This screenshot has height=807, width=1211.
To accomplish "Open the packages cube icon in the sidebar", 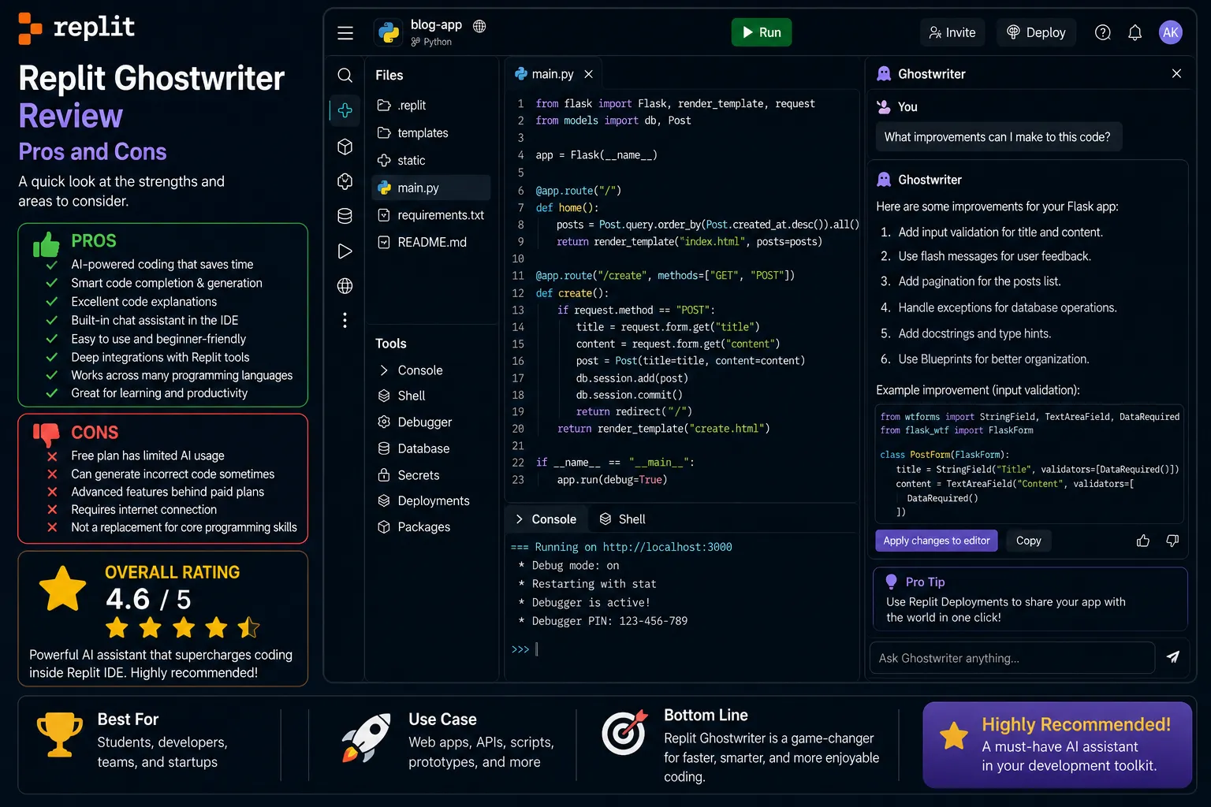I will 345,147.
